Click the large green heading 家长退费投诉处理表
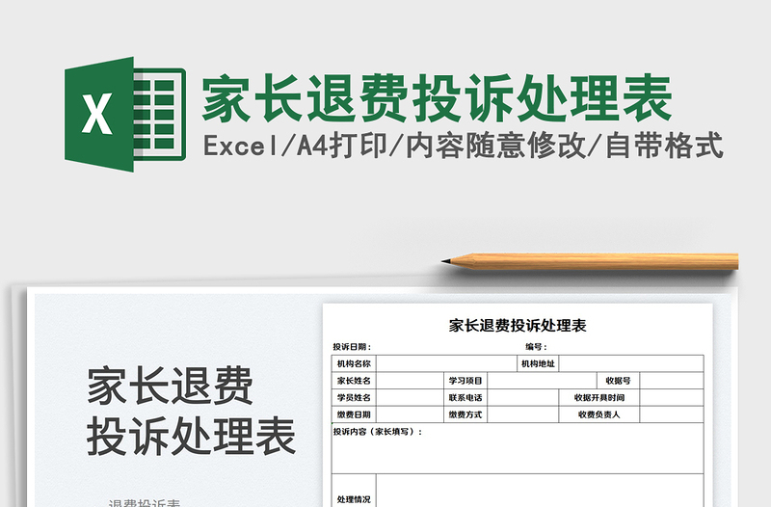This screenshot has width=771, height=507. pyautogui.click(x=438, y=98)
